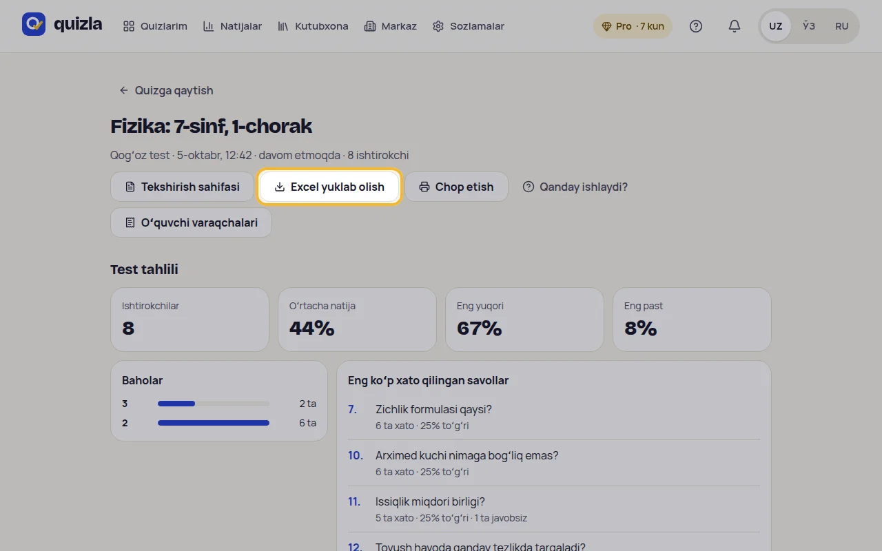Open the Quizlarim menu

(155, 26)
